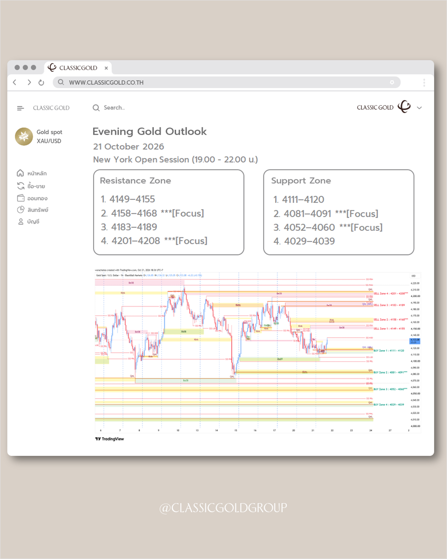This screenshot has height=559, width=447.
Task: Open the gear icon in the address bar
Action: [x=392, y=82]
